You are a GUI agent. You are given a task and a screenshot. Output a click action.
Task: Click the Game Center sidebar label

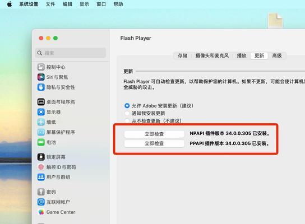[x=61, y=212]
